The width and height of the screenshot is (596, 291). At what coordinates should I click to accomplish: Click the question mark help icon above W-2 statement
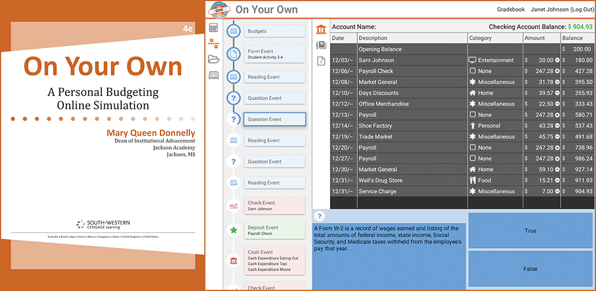(x=320, y=216)
